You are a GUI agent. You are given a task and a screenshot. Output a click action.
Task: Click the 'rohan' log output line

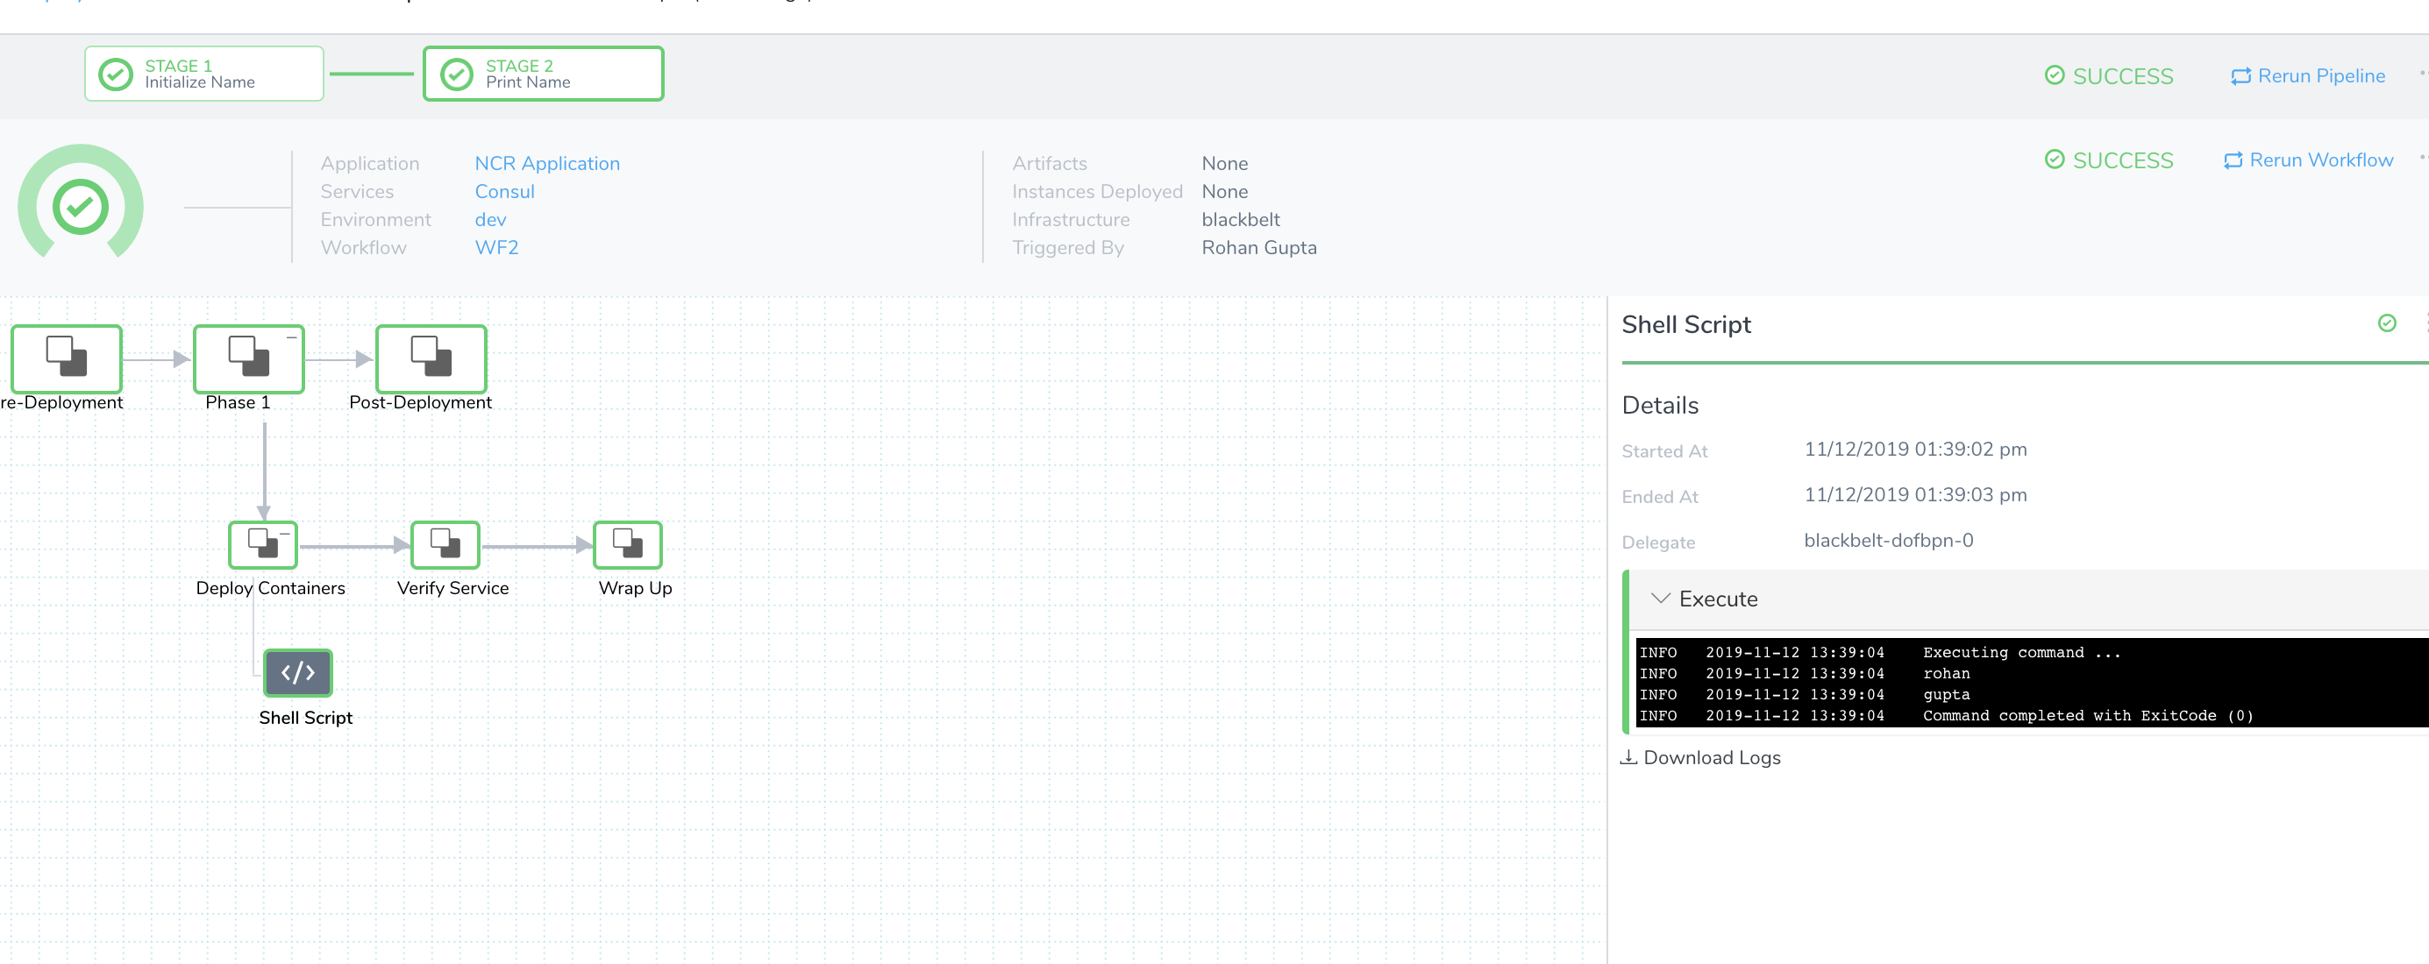coord(1946,673)
